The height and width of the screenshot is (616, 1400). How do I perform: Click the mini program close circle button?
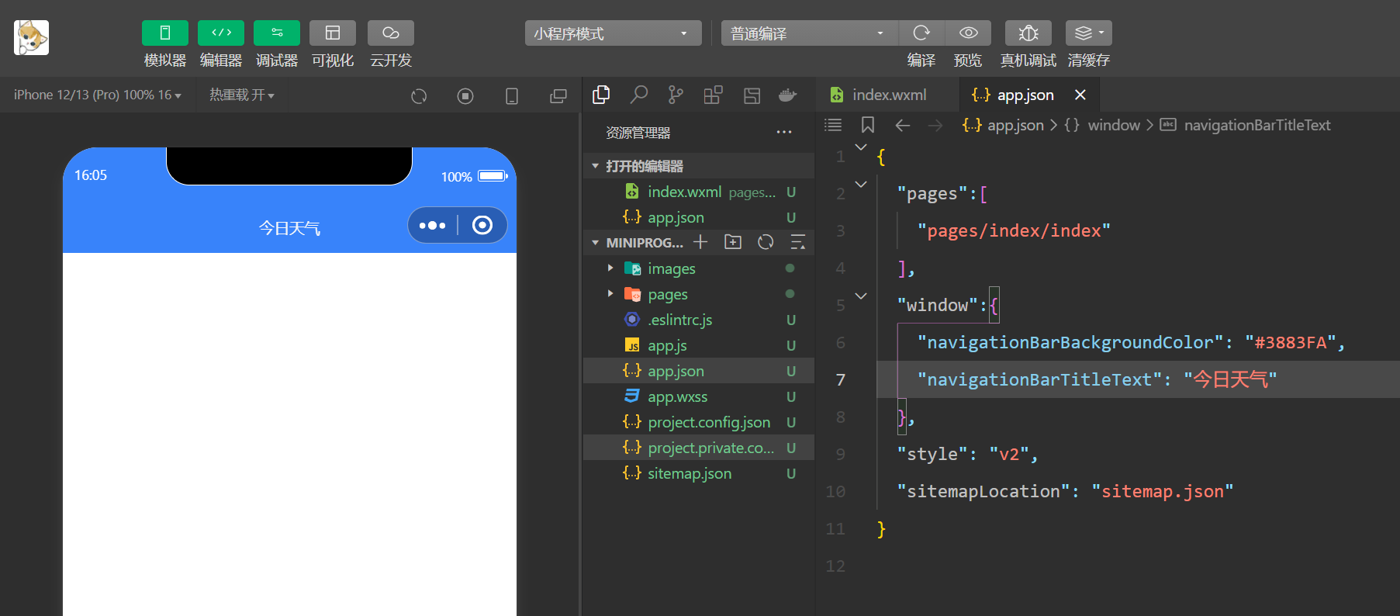pyautogui.click(x=482, y=226)
